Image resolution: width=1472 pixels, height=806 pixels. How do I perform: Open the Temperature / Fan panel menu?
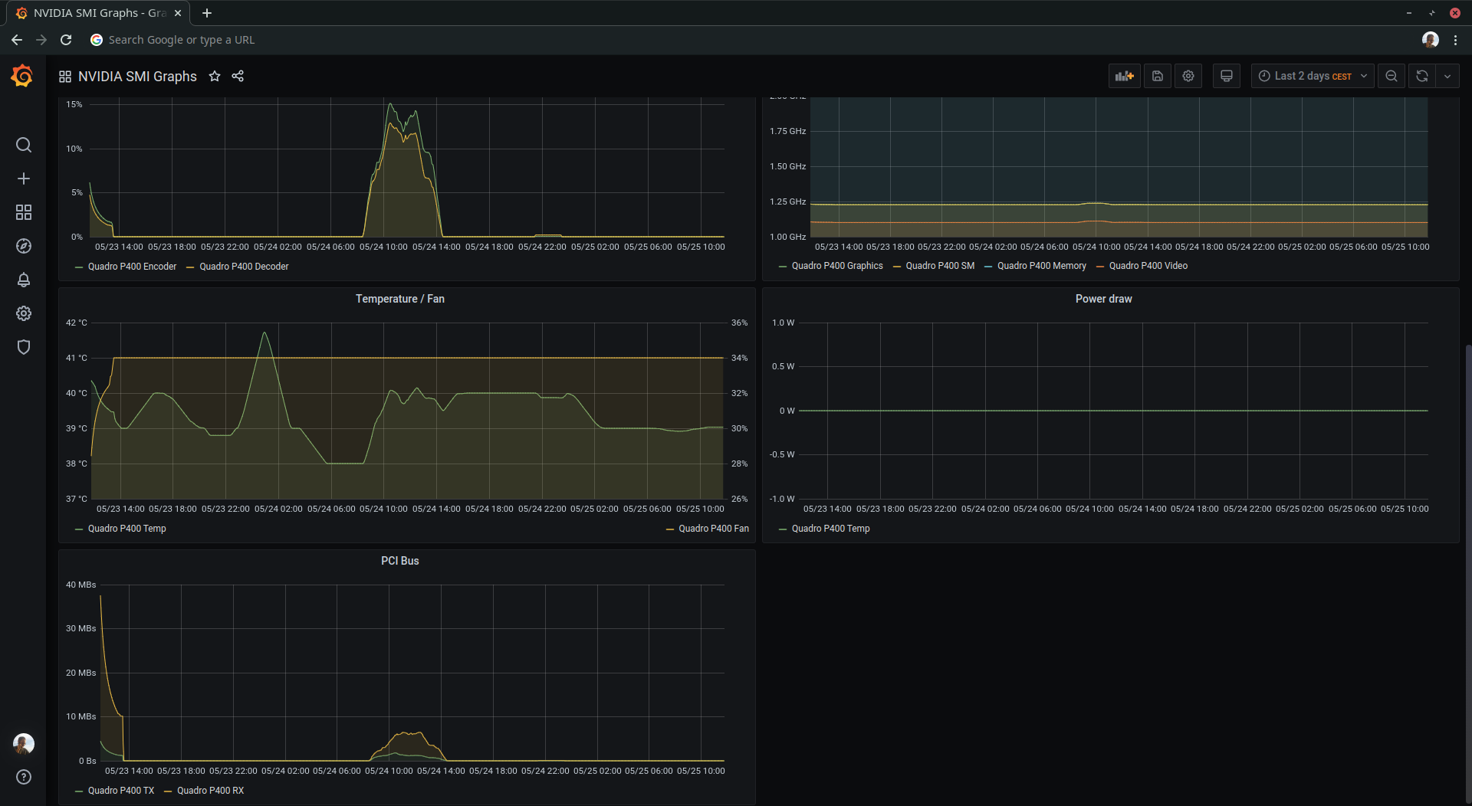point(399,299)
